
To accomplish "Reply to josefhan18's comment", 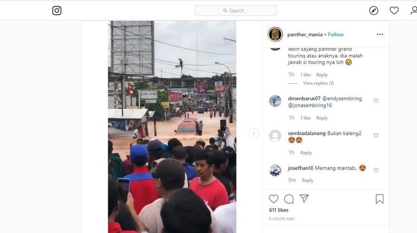I will point(308,180).
